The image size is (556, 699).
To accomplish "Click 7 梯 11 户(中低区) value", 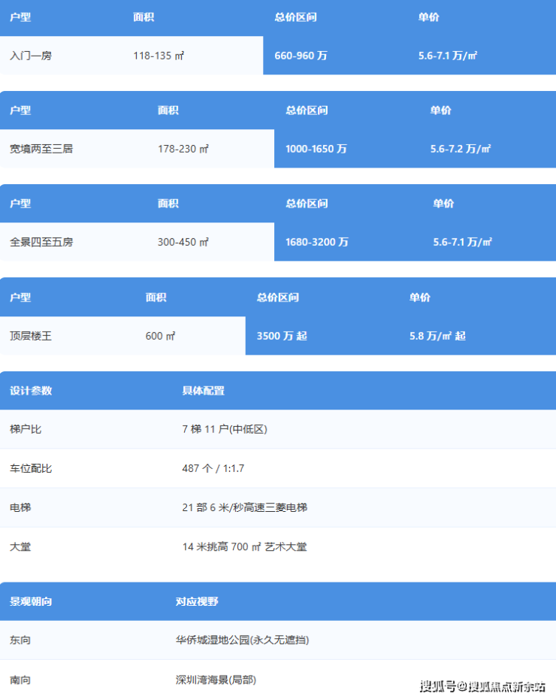I will (x=225, y=429).
